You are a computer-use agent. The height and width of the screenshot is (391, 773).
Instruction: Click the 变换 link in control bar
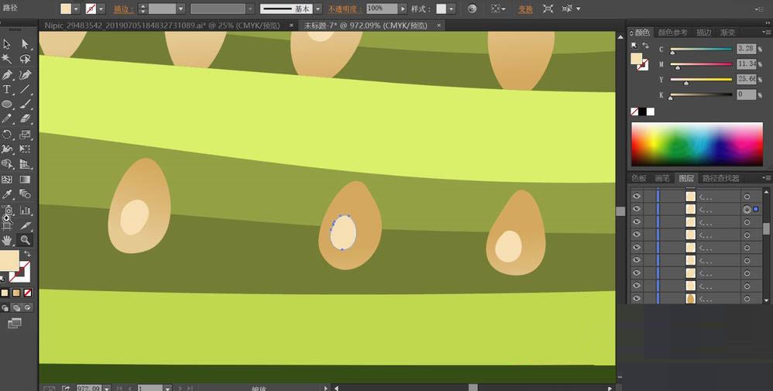[x=525, y=9]
